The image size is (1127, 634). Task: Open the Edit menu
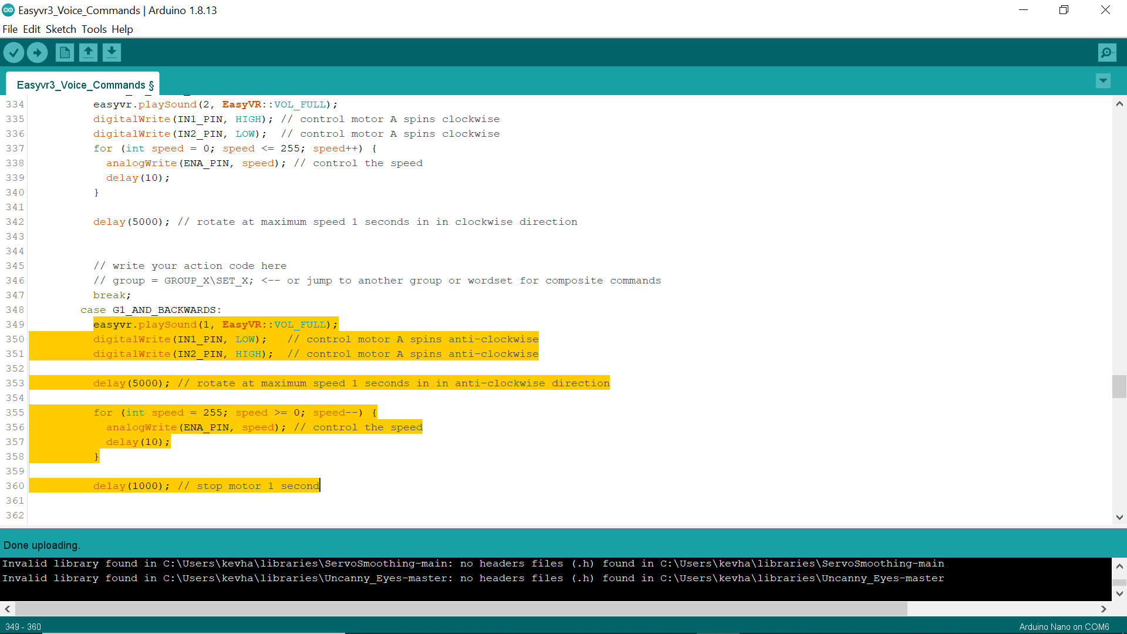point(32,29)
